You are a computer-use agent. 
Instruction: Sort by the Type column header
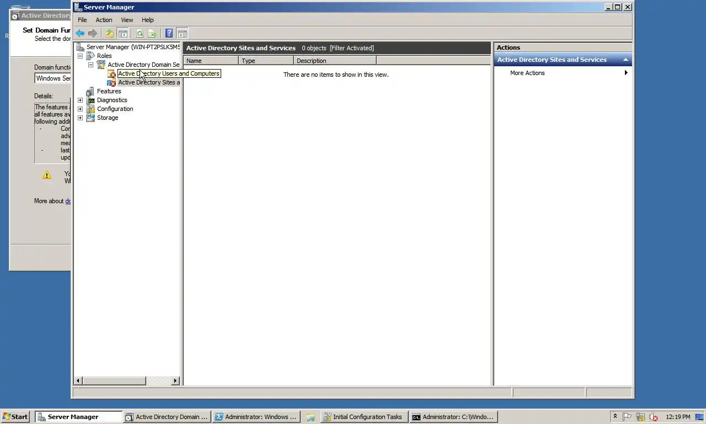point(266,61)
